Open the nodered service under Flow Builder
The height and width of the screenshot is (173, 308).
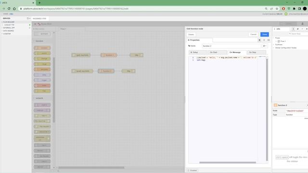[x=9, y=25]
